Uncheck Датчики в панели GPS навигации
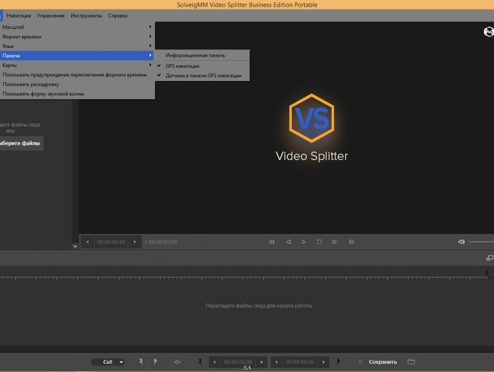 pyautogui.click(x=202, y=75)
